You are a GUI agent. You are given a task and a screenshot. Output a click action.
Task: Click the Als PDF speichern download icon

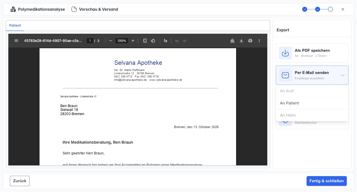click(285, 53)
